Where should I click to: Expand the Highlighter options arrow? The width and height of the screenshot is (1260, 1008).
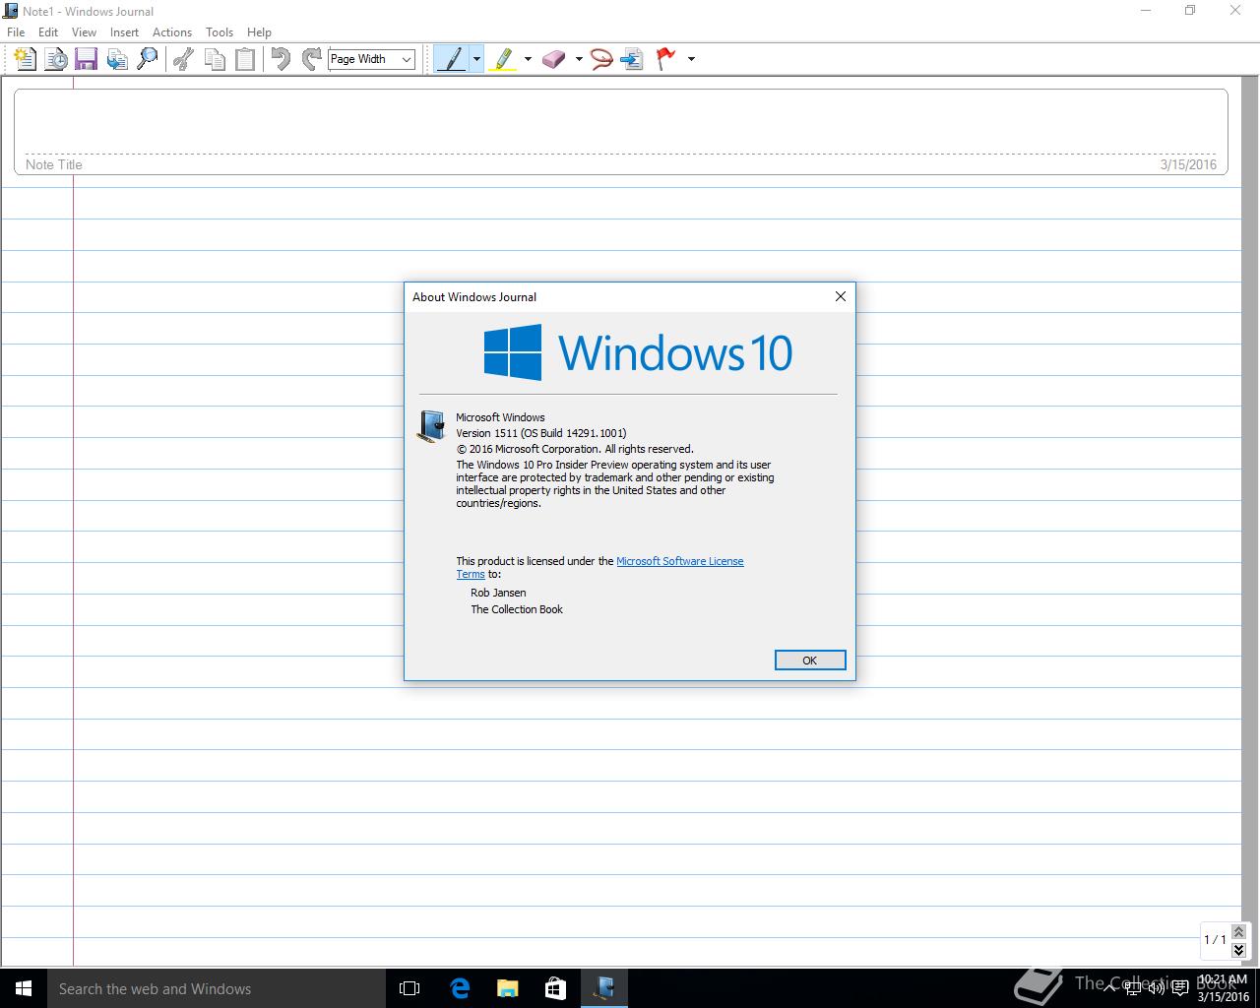click(528, 59)
